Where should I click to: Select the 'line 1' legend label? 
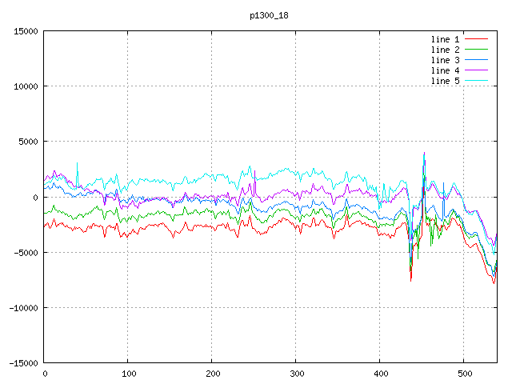(445, 39)
